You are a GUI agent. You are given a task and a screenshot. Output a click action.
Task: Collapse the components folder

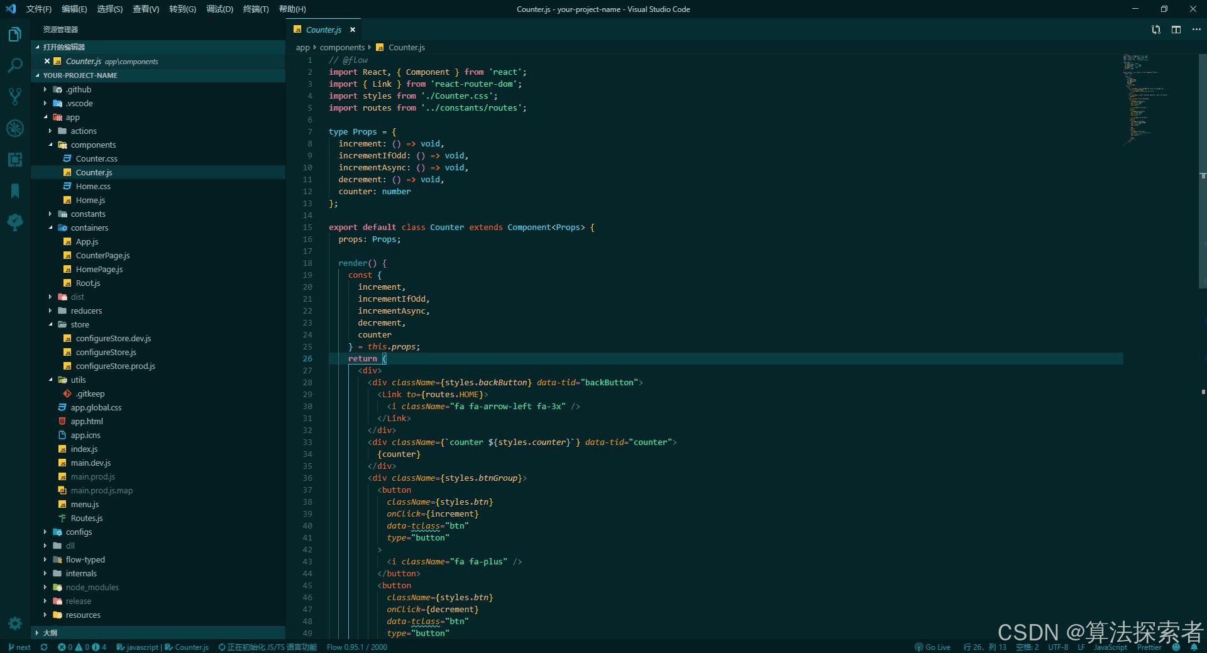click(158, 145)
